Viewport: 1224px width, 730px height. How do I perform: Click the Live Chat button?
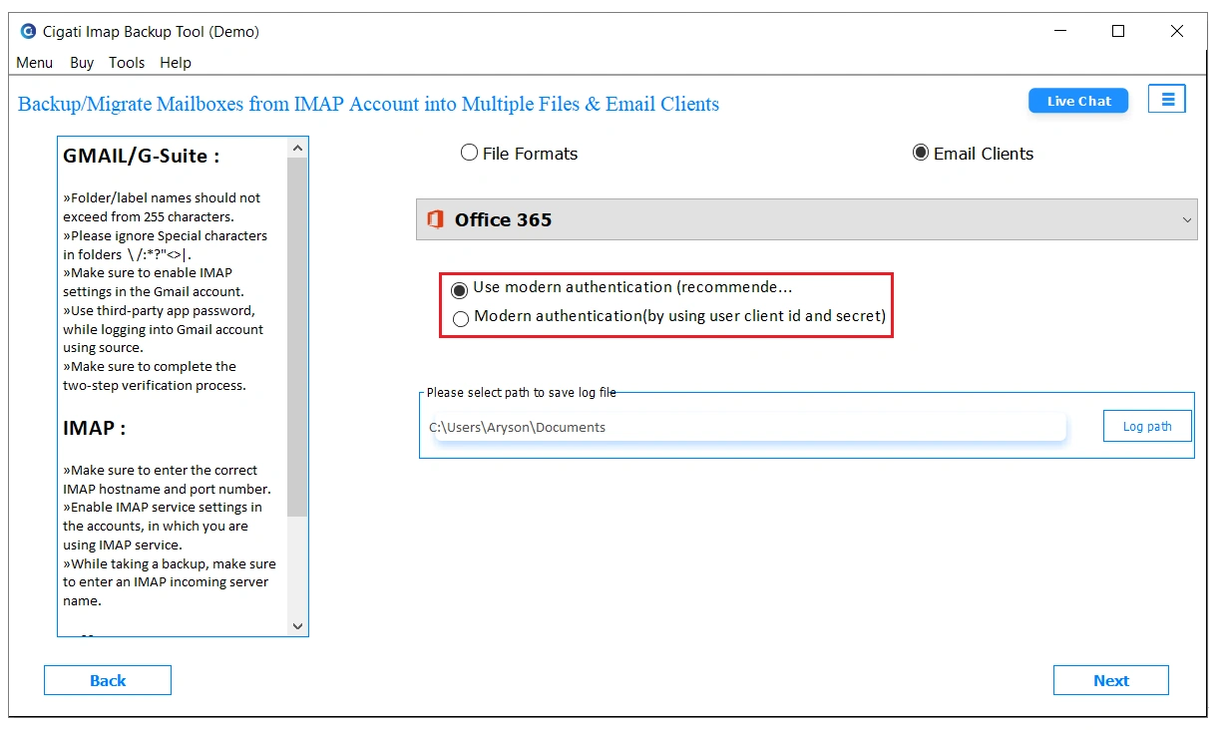(1078, 101)
